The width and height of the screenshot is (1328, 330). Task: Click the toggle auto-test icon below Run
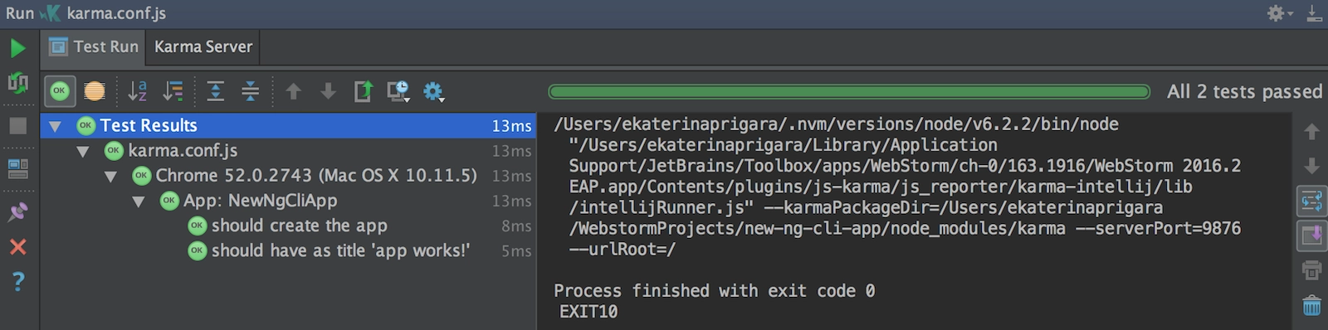click(x=17, y=82)
